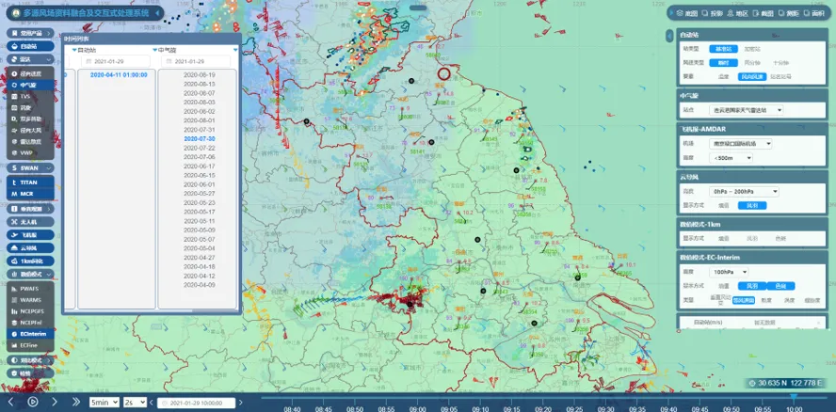Select the PWAFS numerical model

point(30,287)
